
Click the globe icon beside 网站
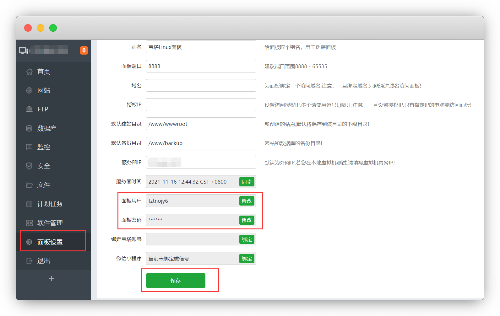[29, 90]
